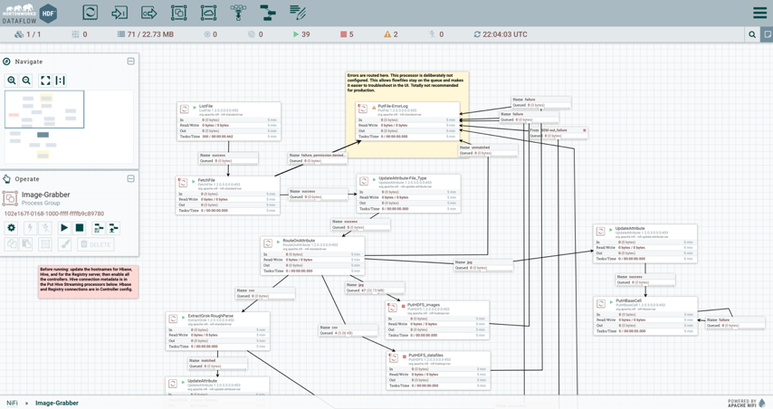Select the Output Port toolbar icon
Screen dimensions: 773x409
coord(149,13)
